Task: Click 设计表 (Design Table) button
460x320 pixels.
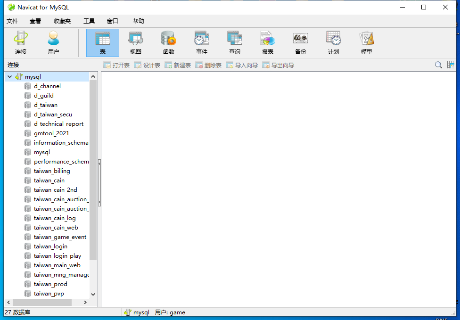Action: pyautogui.click(x=147, y=65)
